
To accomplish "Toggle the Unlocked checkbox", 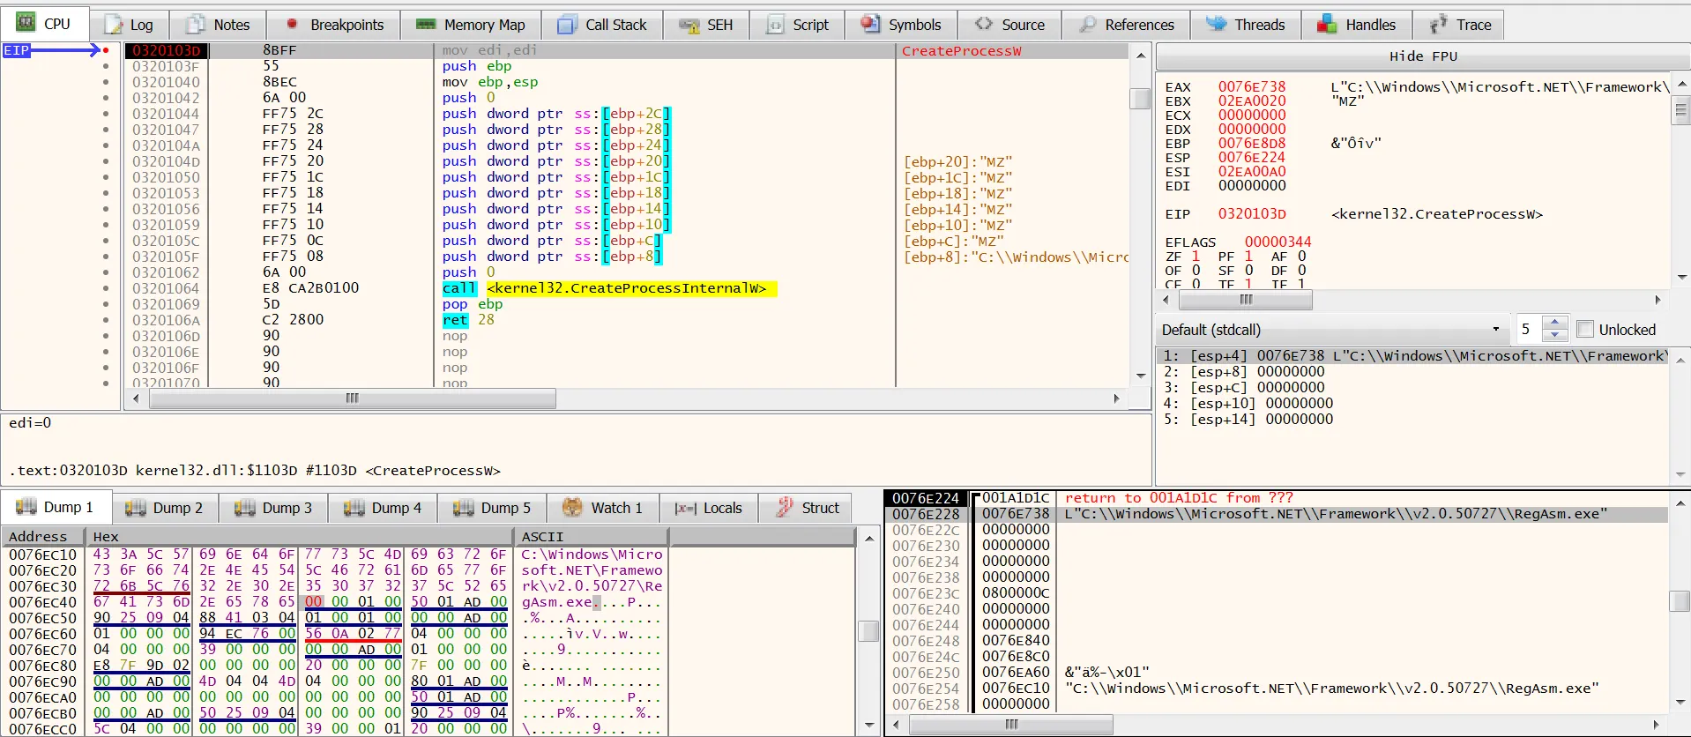I will 1585,330.
